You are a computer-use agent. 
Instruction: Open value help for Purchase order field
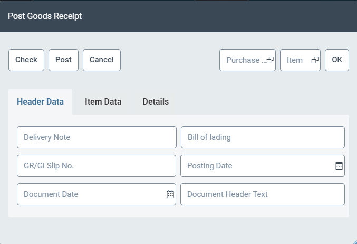pyautogui.click(x=269, y=60)
